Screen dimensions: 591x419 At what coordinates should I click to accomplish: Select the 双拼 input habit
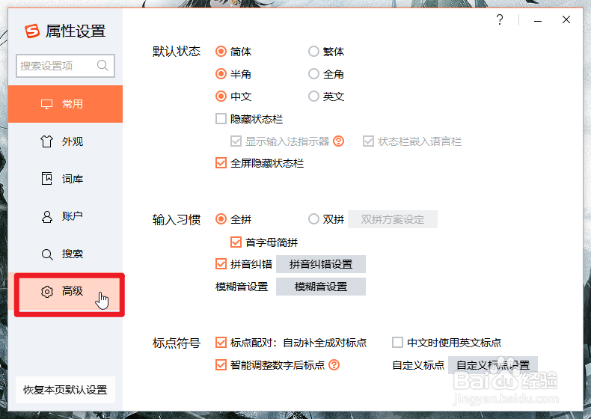313,219
